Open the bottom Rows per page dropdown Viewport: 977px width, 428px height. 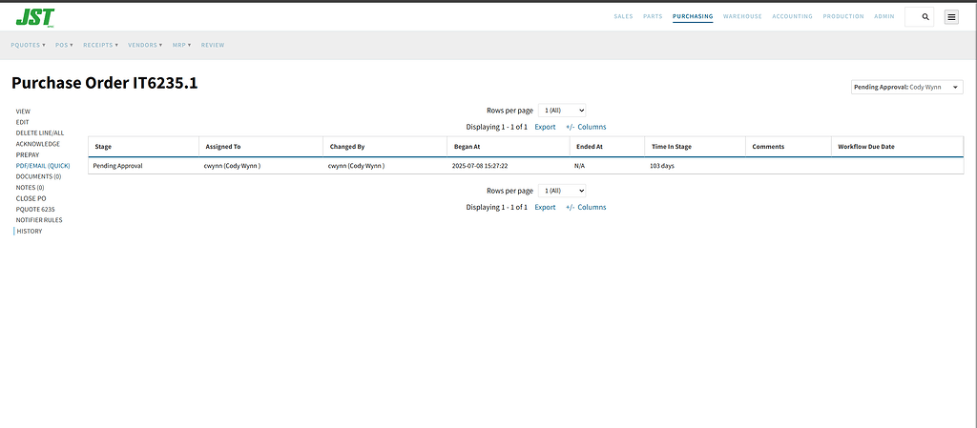[x=562, y=191]
